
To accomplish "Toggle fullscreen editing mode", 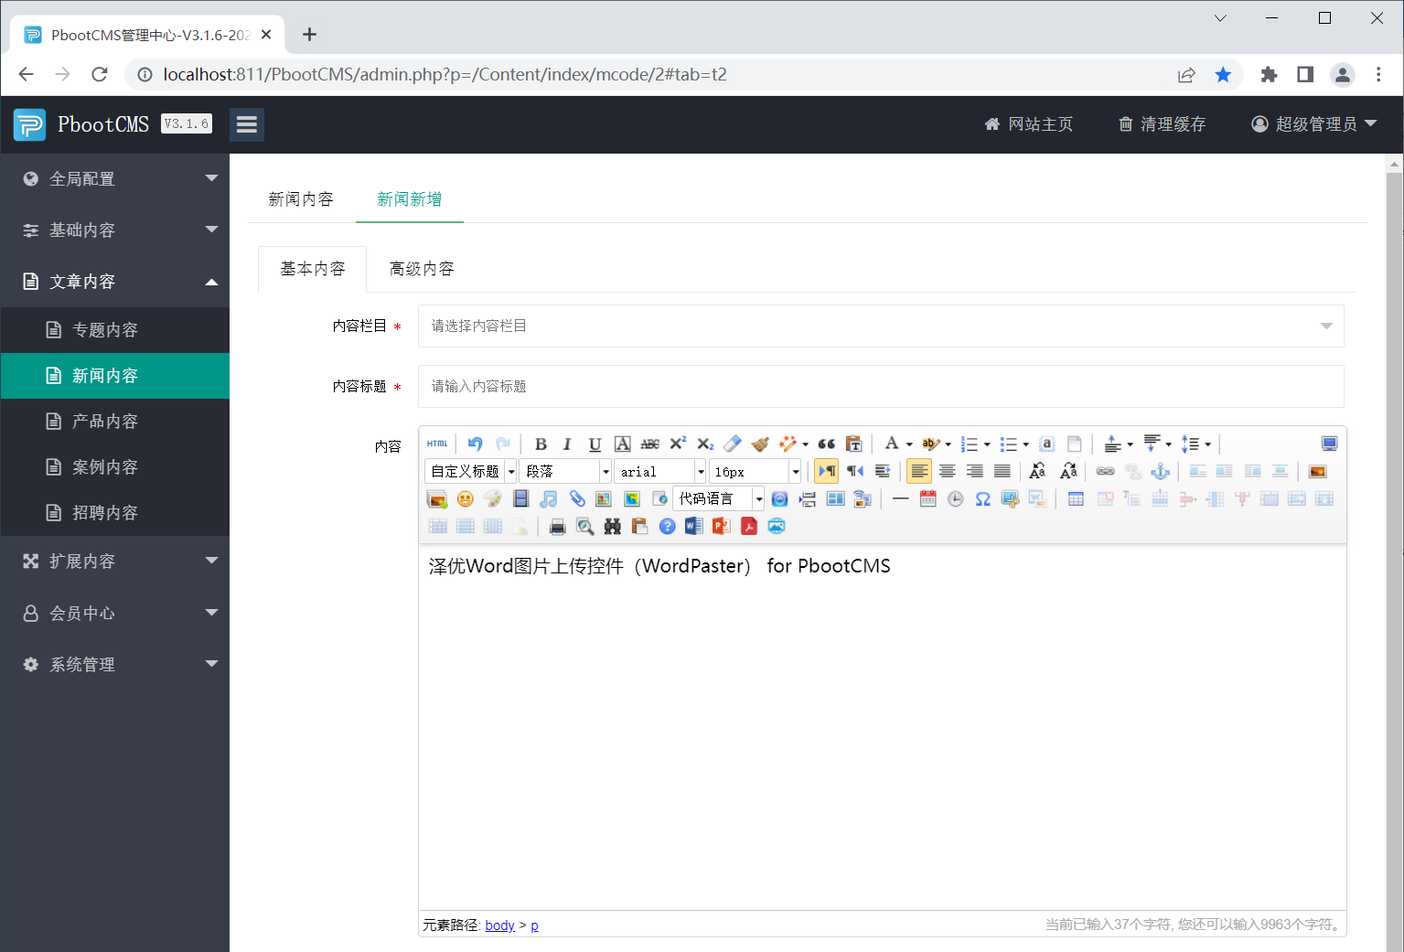I will point(1328,444).
